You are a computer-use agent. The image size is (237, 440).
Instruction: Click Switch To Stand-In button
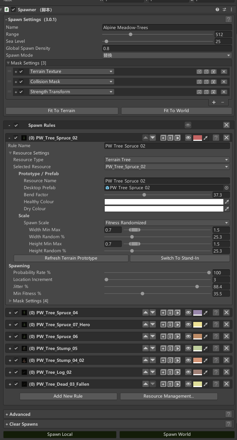click(x=180, y=258)
